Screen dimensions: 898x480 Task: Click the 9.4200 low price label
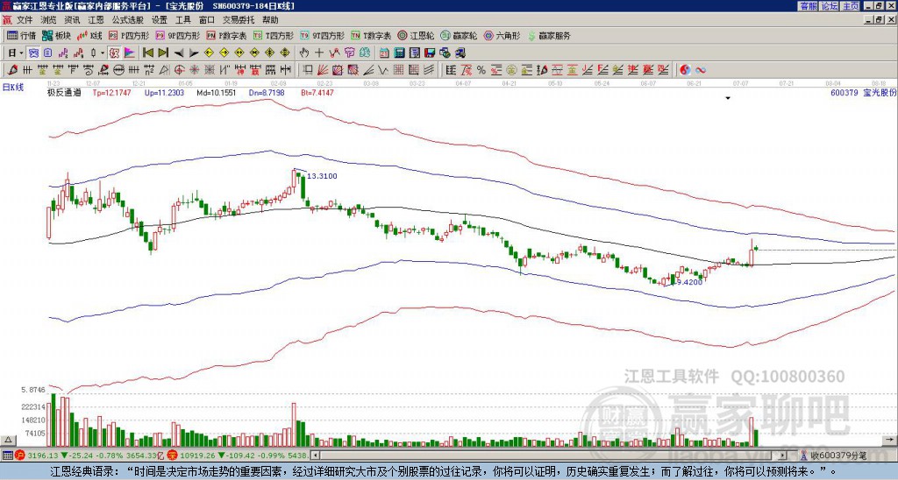tap(689, 282)
